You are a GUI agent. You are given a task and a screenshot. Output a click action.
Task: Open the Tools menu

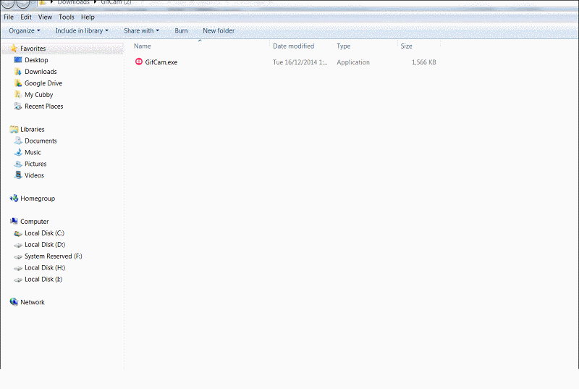coord(67,17)
